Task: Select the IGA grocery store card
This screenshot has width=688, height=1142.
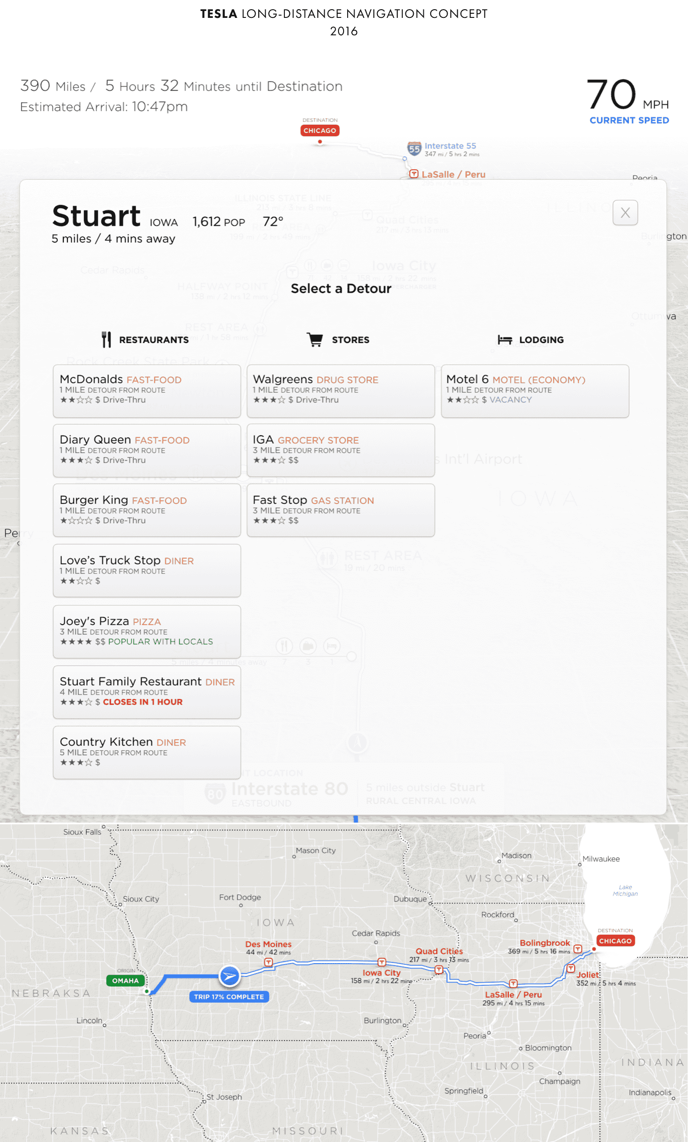Action: point(341,450)
